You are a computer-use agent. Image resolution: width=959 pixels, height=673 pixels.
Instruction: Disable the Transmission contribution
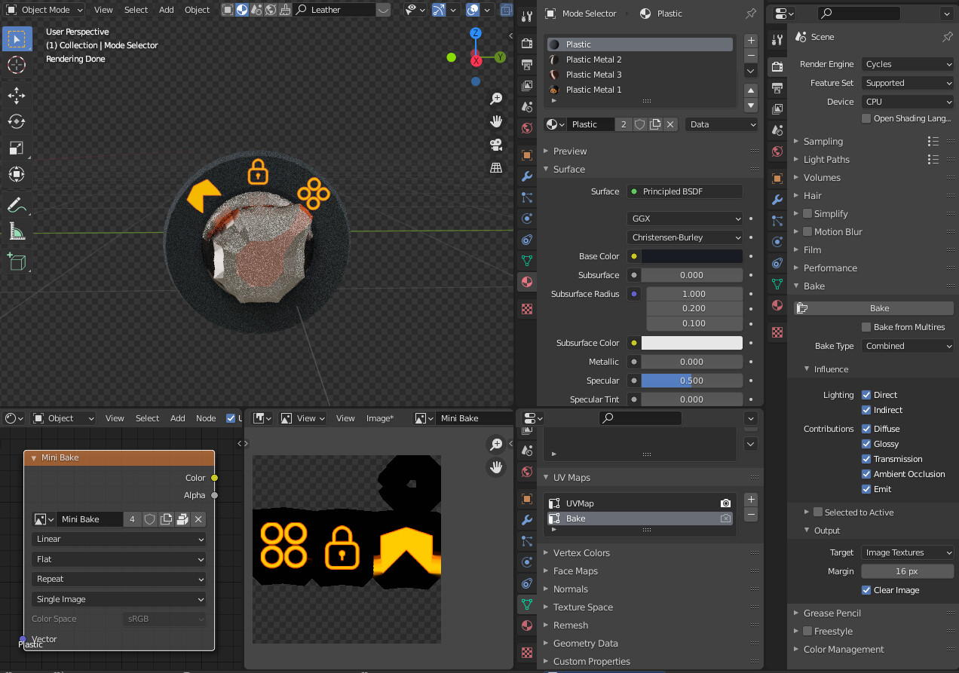pos(865,458)
